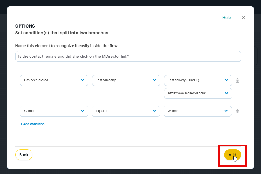The height and width of the screenshot is (174, 261).
Task: Click the yellow Add button
Action: (232, 155)
